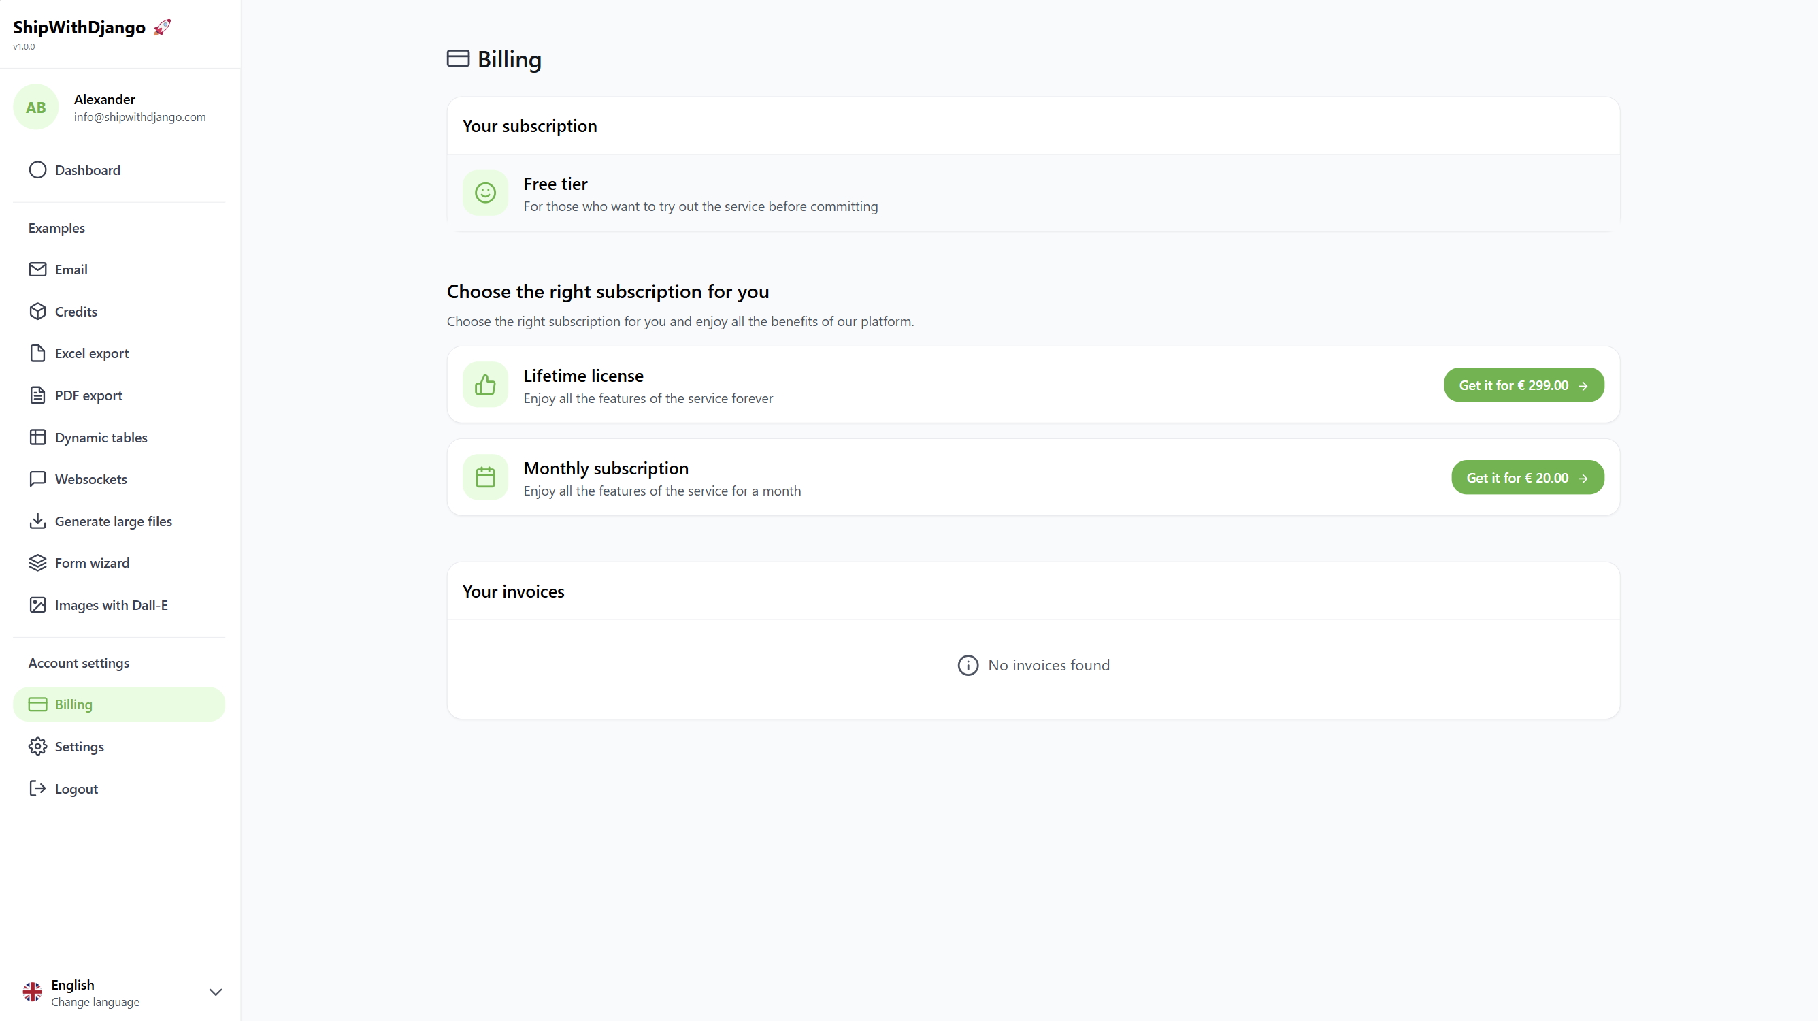Image resolution: width=1818 pixels, height=1021 pixels.
Task: Click the PDF export icon
Action: [37, 395]
